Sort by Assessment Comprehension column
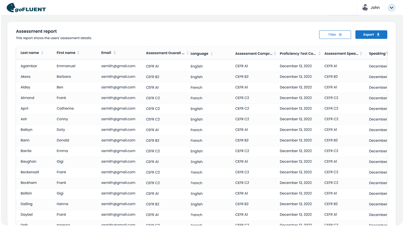404x227 pixels. [275, 54]
